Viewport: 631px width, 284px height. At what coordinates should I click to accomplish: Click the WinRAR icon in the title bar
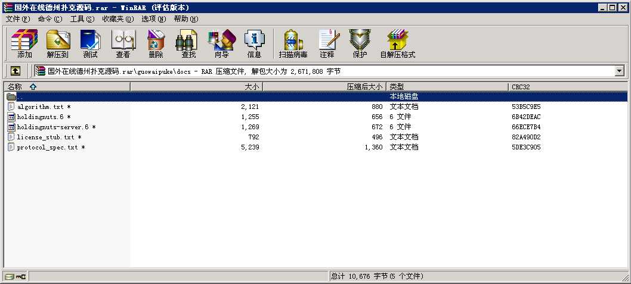[x=7, y=8]
